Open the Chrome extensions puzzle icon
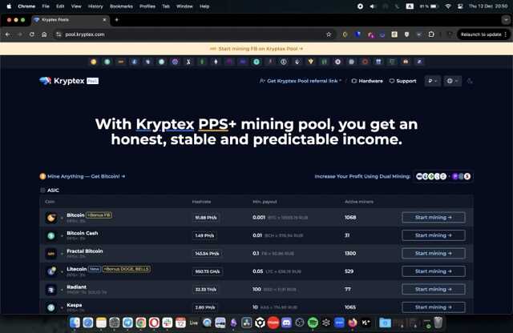This screenshot has width=513, height=333. click(431, 34)
